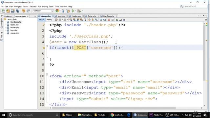Switch to the footer.php editor tab
Viewport: 210px width, 118px height.
coord(92,16)
